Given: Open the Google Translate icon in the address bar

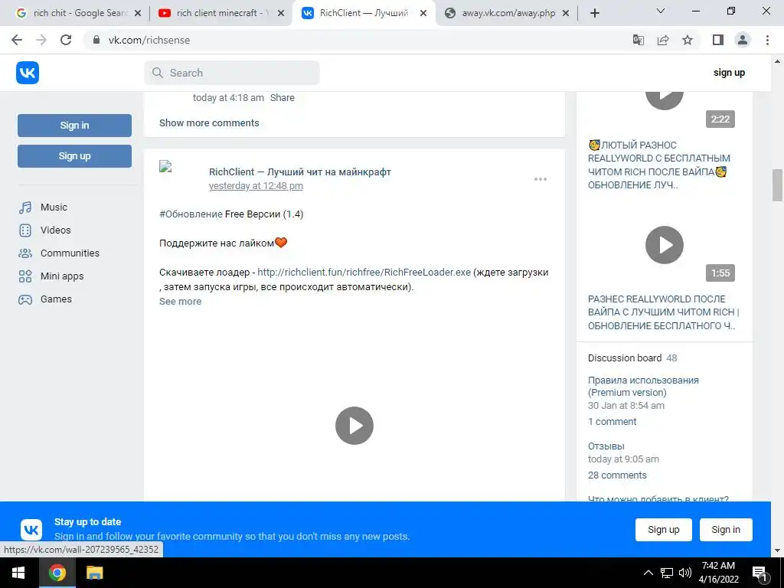Looking at the screenshot, I should pos(639,40).
